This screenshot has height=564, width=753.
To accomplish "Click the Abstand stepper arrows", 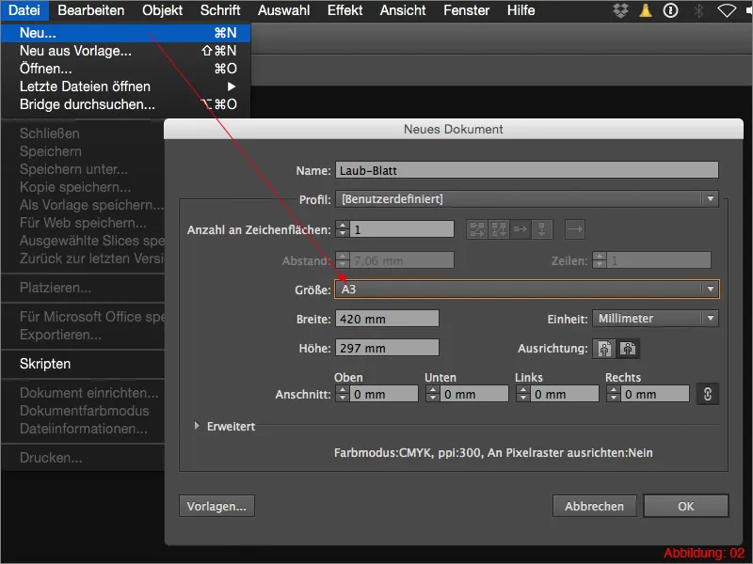I will (343, 260).
